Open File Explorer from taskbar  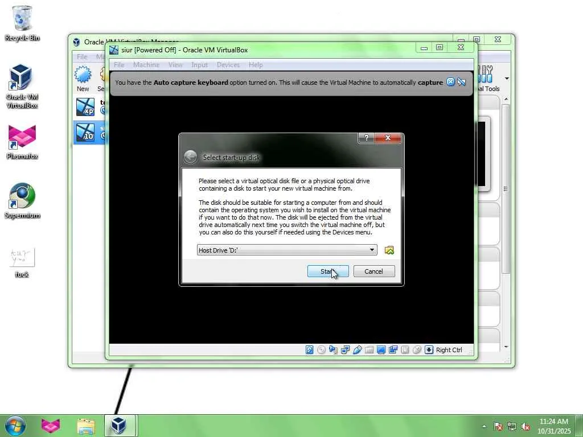point(86,426)
